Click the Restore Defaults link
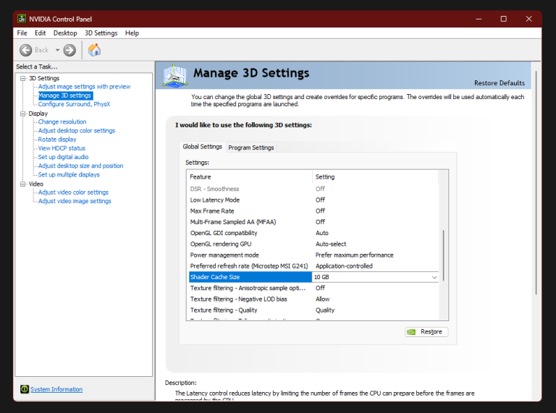 click(499, 83)
